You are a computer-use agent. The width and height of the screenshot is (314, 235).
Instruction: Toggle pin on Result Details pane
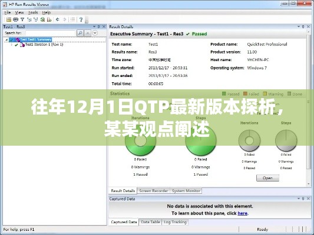[303, 26]
